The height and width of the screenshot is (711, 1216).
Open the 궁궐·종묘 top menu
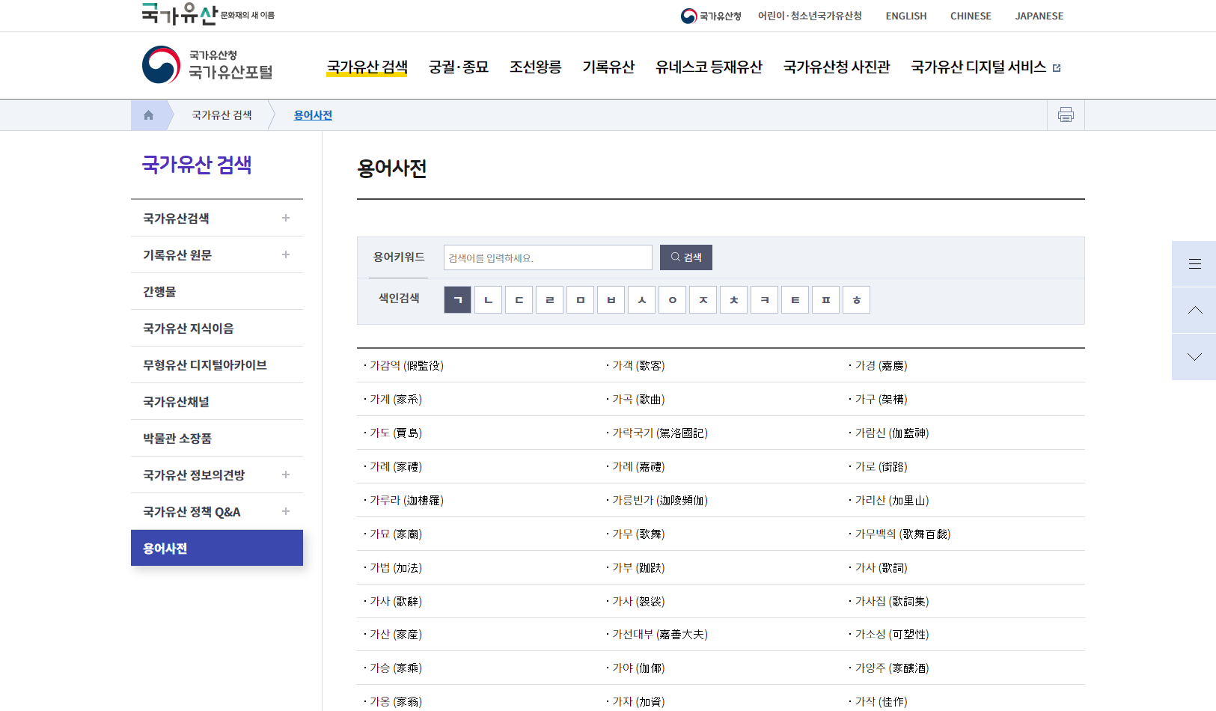coord(458,67)
